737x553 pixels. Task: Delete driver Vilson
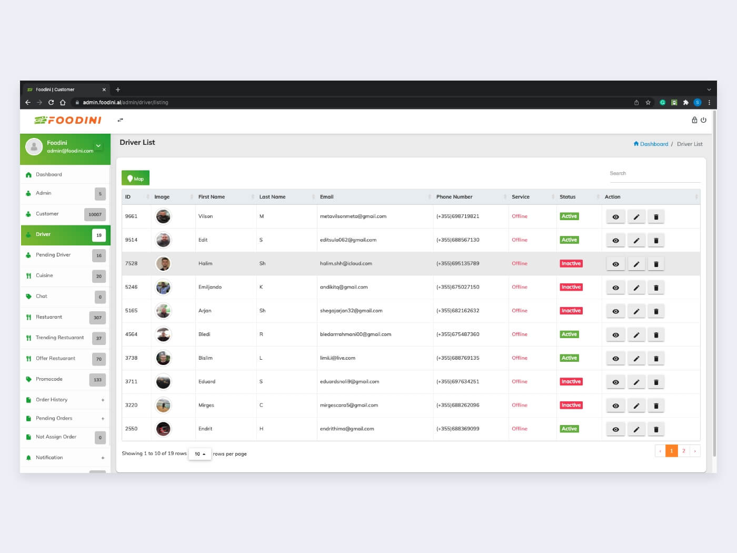(x=656, y=216)
